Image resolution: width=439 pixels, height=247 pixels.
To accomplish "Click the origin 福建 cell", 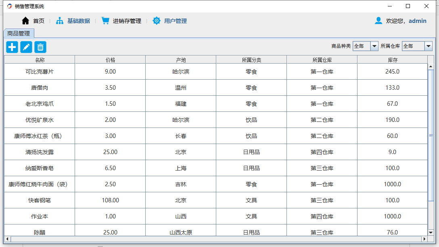I will click(x=181, y=104).
